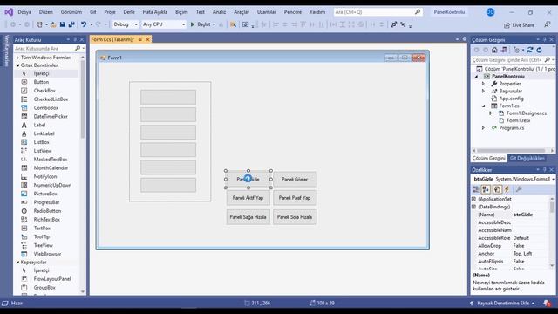The image size is (558, 314).
Task: Click the Save icon in toolbar
Action: pos(63,24)
